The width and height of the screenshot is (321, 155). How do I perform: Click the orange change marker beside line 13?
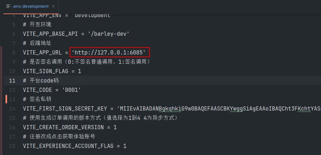click(x=6, y=99)
